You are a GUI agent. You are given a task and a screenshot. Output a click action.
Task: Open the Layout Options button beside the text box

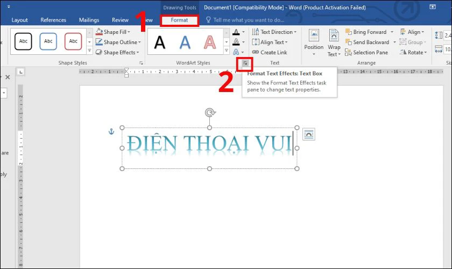pos(309,134)
